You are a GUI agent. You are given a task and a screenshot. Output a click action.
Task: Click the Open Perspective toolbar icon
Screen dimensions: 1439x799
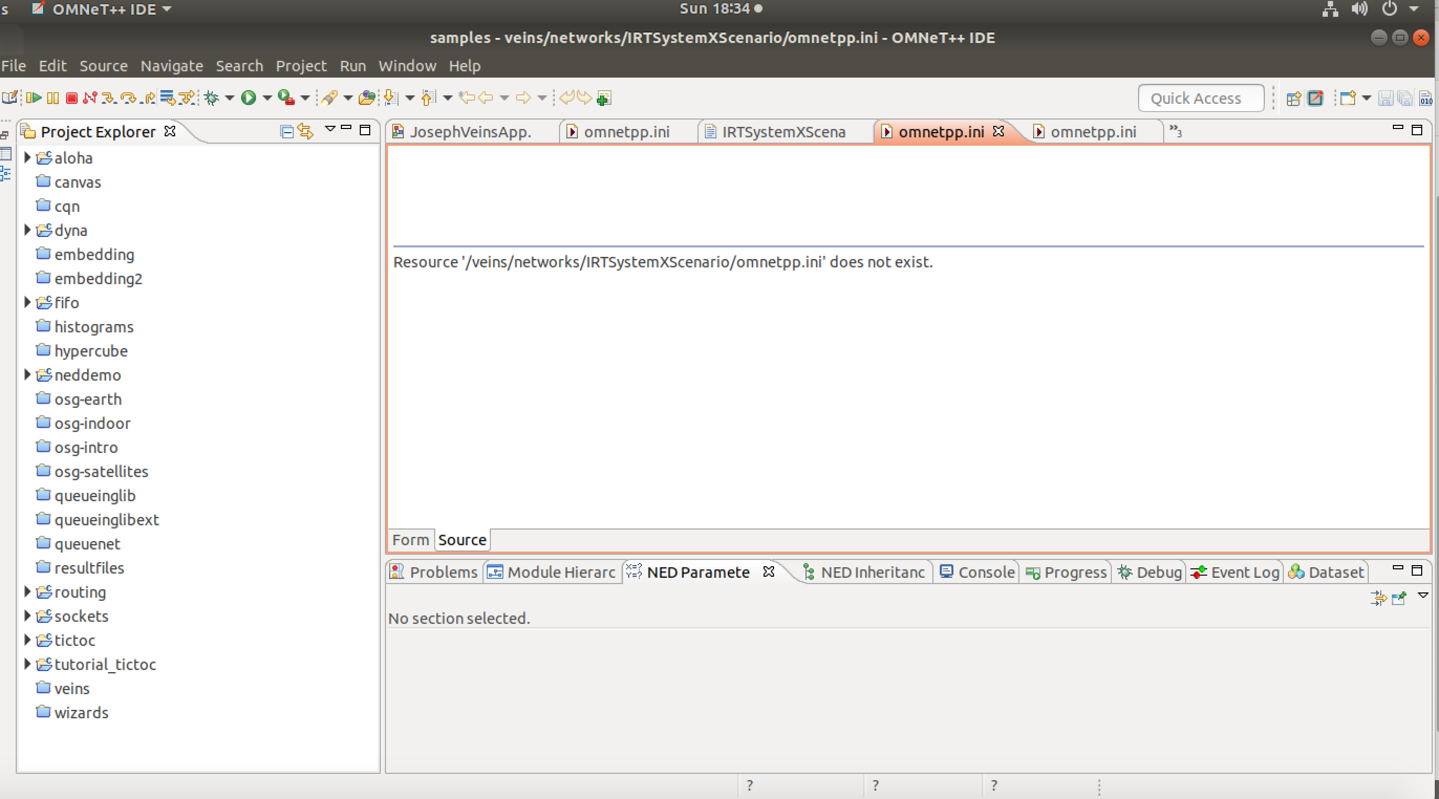pyautogui.click(x=1293, y=98)
